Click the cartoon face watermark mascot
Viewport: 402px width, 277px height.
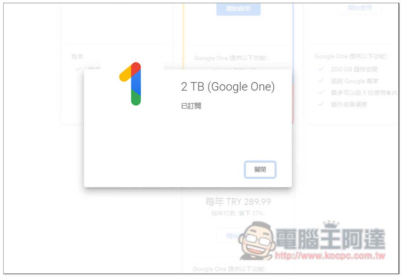(257, 240)
